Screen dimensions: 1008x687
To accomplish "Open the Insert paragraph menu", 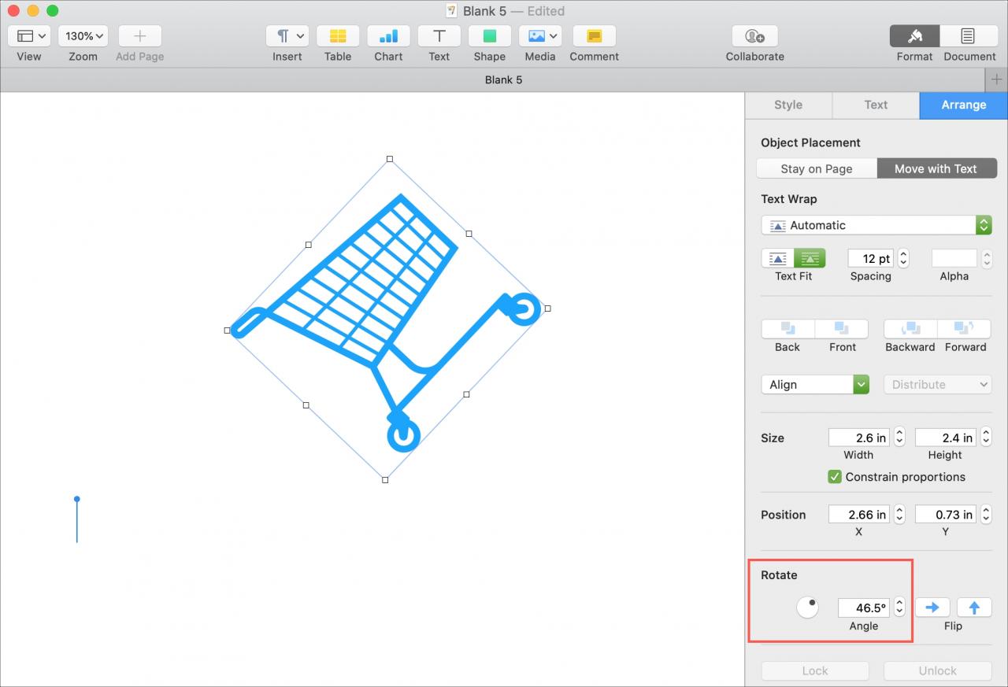I will click(x=287, y=36).
